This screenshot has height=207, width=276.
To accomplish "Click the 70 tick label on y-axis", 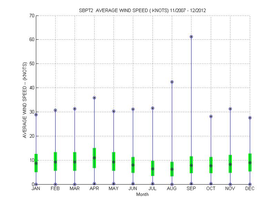I will (31, 16).
